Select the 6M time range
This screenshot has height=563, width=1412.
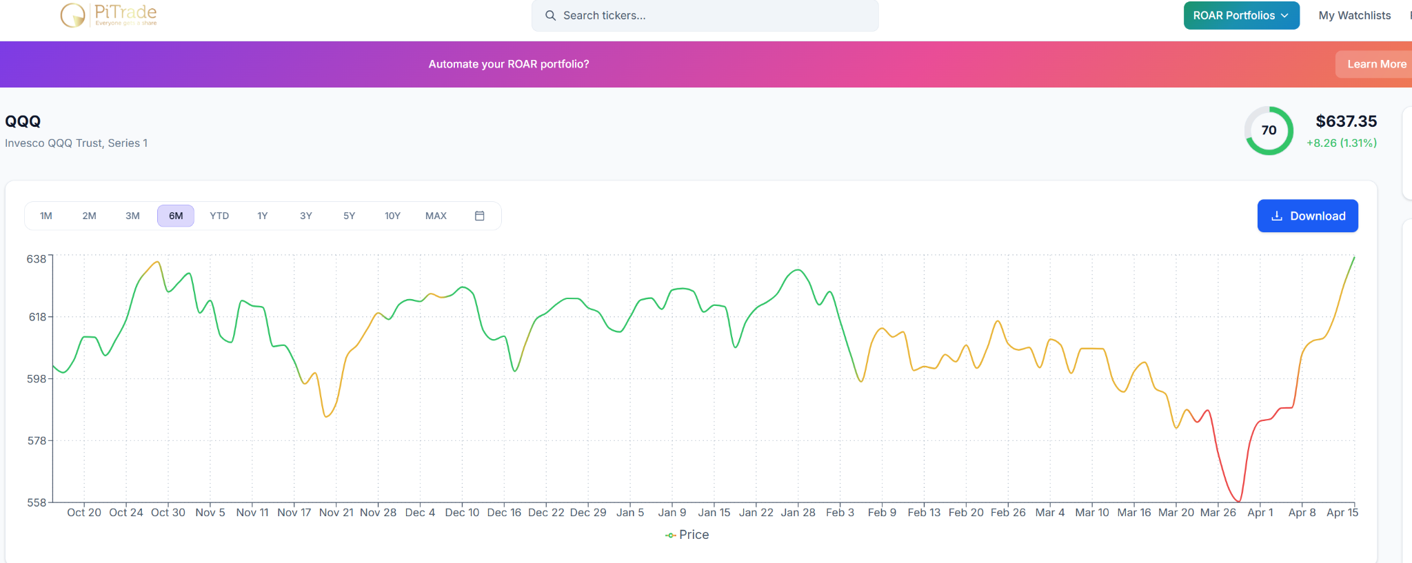(x=176, y=216)
